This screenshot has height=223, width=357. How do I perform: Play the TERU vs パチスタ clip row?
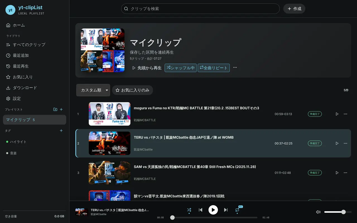[x=337, y=143]
